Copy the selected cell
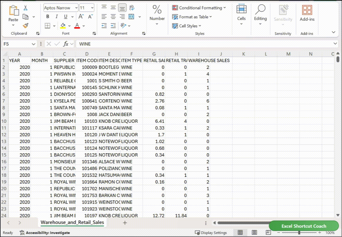Viewport: 342px width, 237px height. (x=25, y=17)
